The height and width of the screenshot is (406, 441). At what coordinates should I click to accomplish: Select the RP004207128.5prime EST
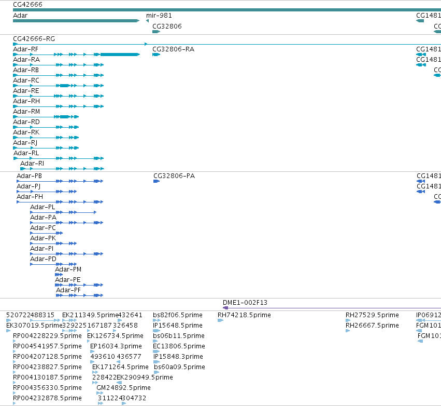coord(15,362)
